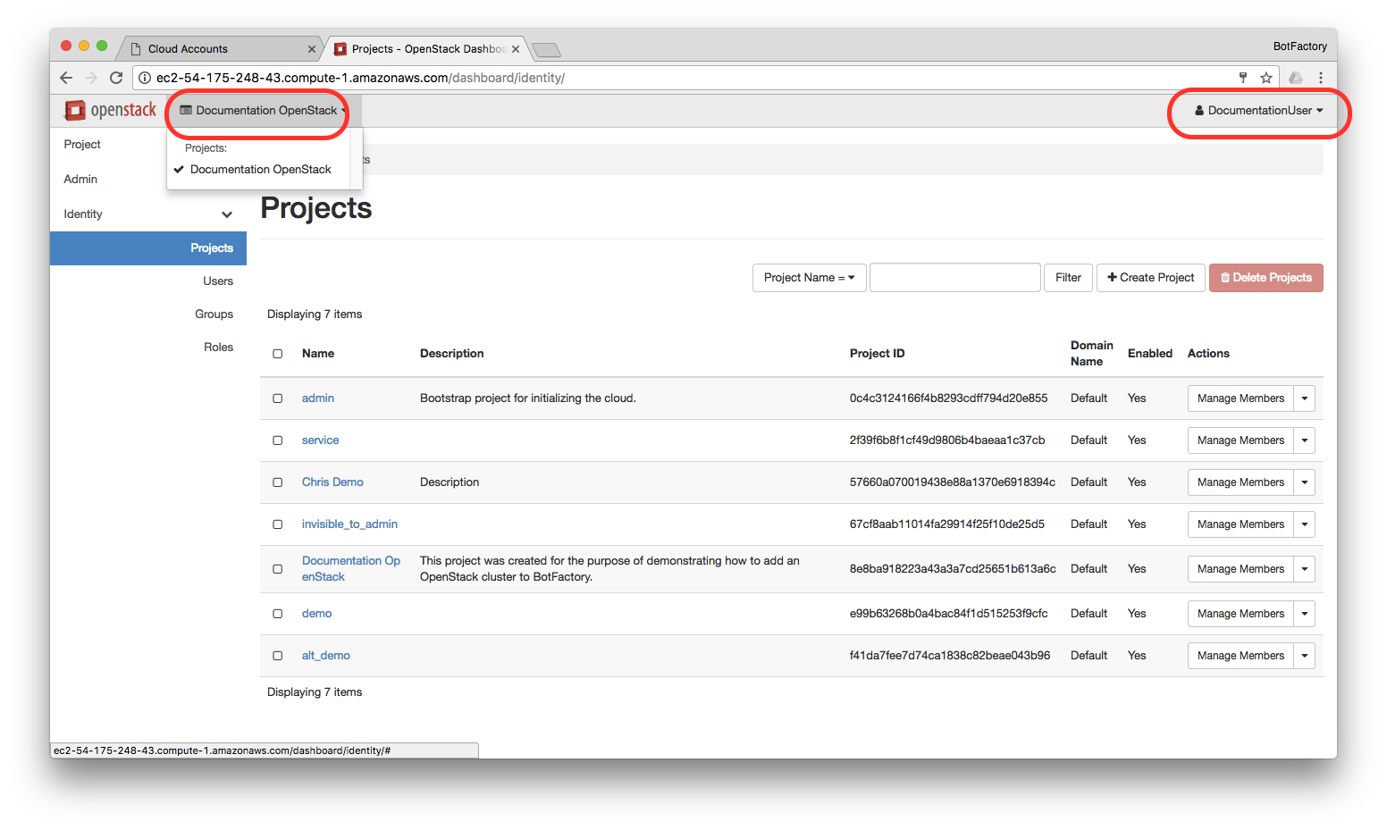Open the Chris Demo project link
The image size is (1387, 830).
point(332,482)
